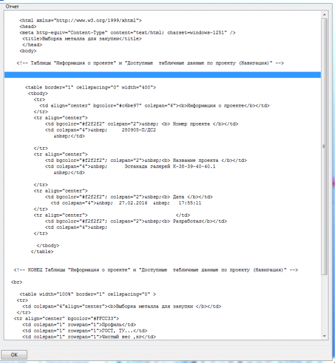Place cursor on the 'Номер проекта' line

click(x=142, y=124)
